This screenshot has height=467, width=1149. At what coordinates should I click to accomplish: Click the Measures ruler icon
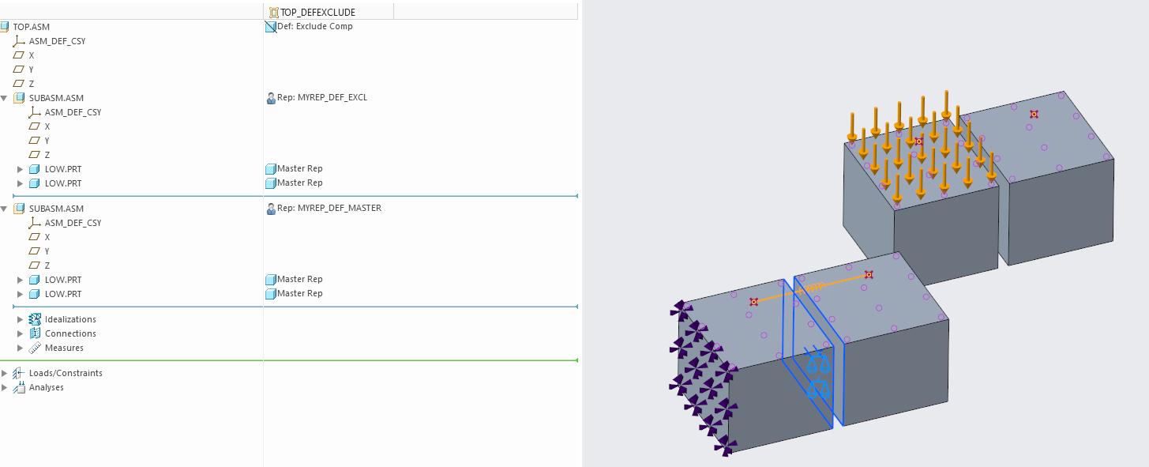34,348
